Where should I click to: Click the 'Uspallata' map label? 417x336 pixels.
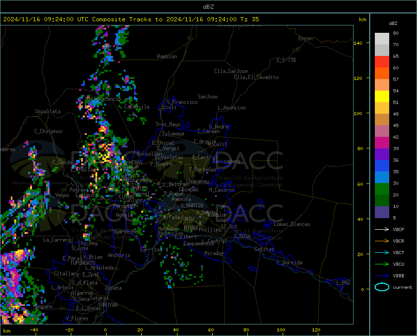pos(48,111)
